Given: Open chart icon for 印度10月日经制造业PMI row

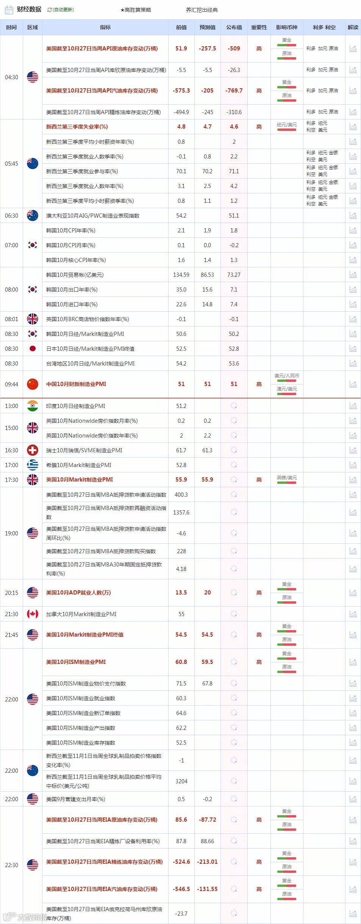Looking at the screenshot, I should (x=353, y=406).
